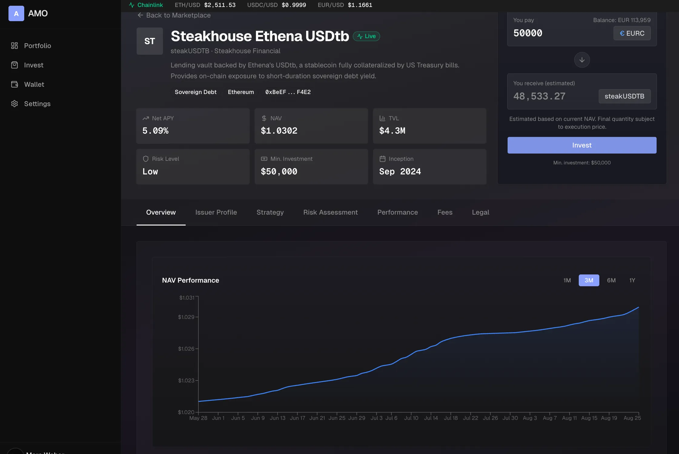
Task: Open the Legal tab
Action: (x=480, y=212)
